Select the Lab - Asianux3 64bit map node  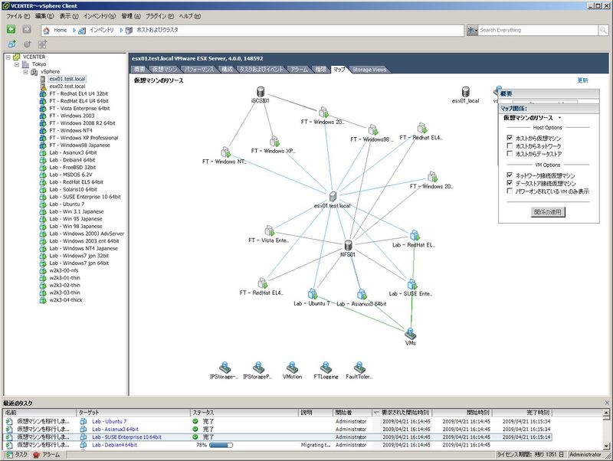pos(362,294)
